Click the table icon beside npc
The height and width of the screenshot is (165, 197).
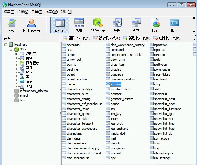108,158
